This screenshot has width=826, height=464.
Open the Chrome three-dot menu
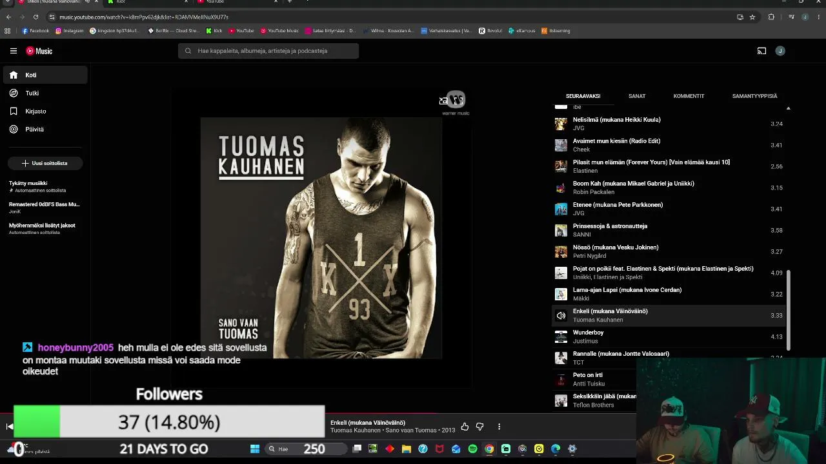[818, 17]
